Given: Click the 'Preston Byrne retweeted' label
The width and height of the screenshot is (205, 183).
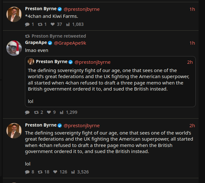Looking at the screenshot, I should (59, 36).
